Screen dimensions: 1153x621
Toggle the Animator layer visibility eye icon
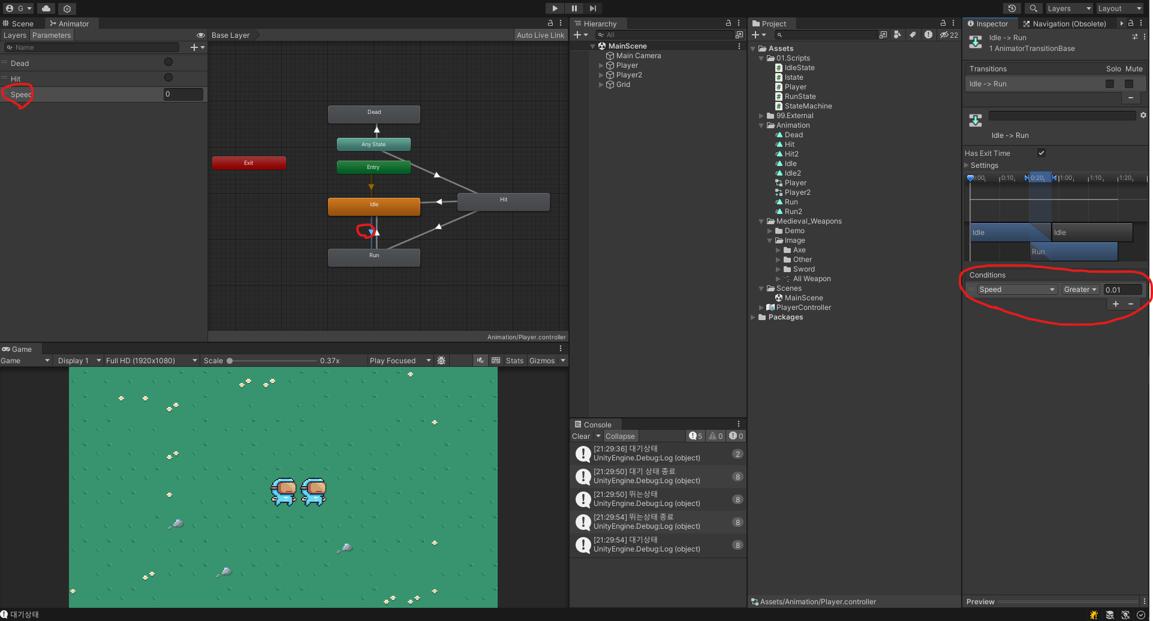click(201, 35)
